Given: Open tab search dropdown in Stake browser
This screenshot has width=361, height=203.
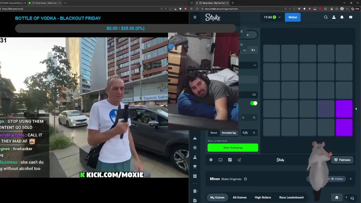Looking at the screenshot, I should pos(192,3).
